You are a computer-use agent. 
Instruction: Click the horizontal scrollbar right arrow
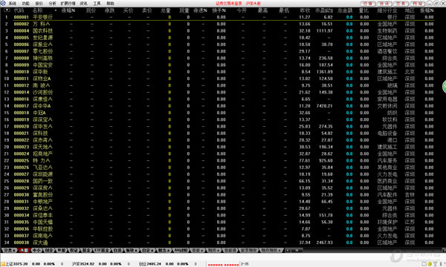444,250
